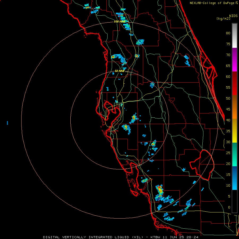Click the 35 value on the color scale
Screen dimensions: 239x239
228,131
